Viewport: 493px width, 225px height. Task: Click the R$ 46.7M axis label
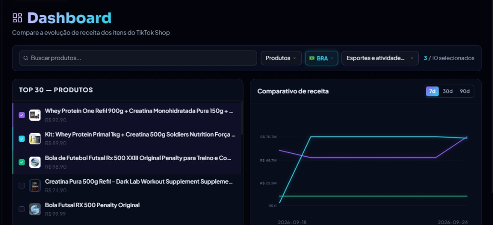tap(268, 161)
